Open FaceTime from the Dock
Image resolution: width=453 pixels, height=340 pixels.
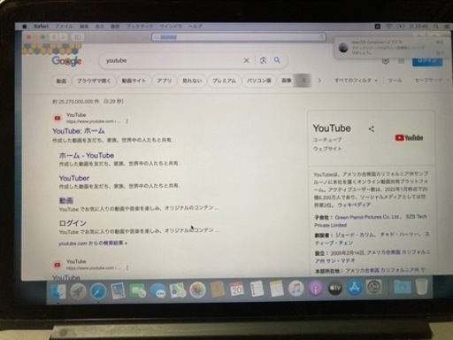[137, 290]
